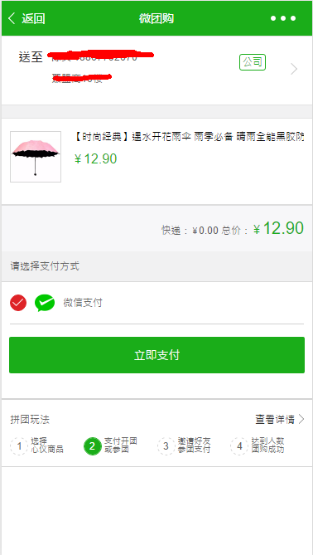Image resolution: width=313 pixels, height=555 pixels.
Task: Select the step 3 circle 邀请好友
Action: tap(166, 446)
